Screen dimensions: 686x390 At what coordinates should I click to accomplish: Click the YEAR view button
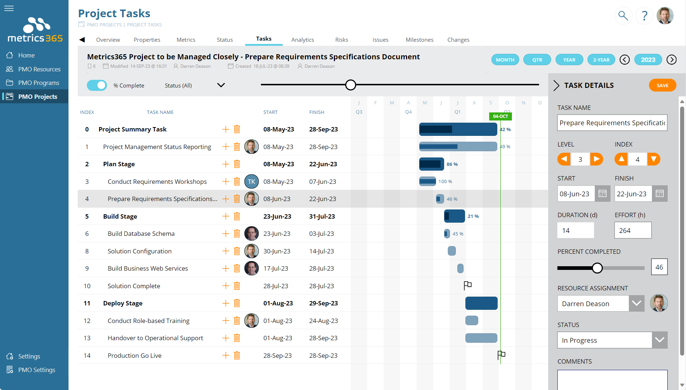tap(569, 60)
